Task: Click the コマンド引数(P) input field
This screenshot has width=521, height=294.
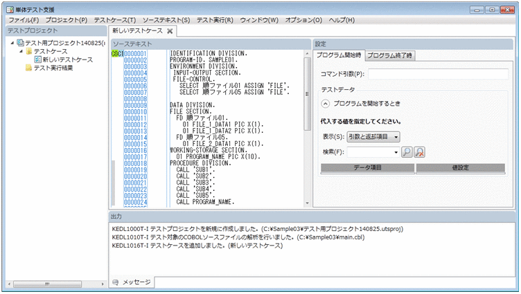Action: (x=438, y=74)
